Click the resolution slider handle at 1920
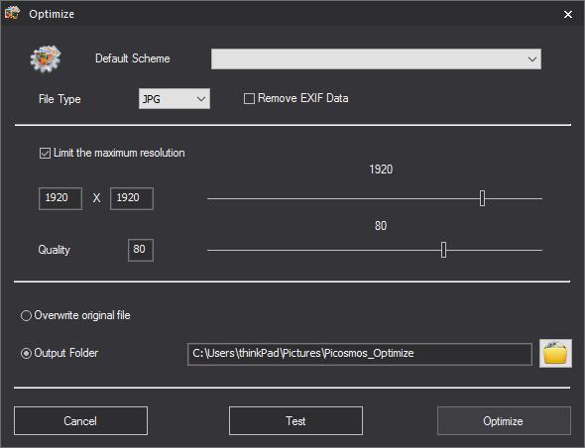The height and width of the screenshot is (448, 585). point(482,198)
